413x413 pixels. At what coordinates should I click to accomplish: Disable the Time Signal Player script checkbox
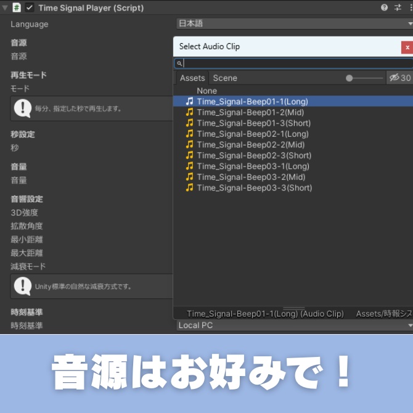pos(29,7)
